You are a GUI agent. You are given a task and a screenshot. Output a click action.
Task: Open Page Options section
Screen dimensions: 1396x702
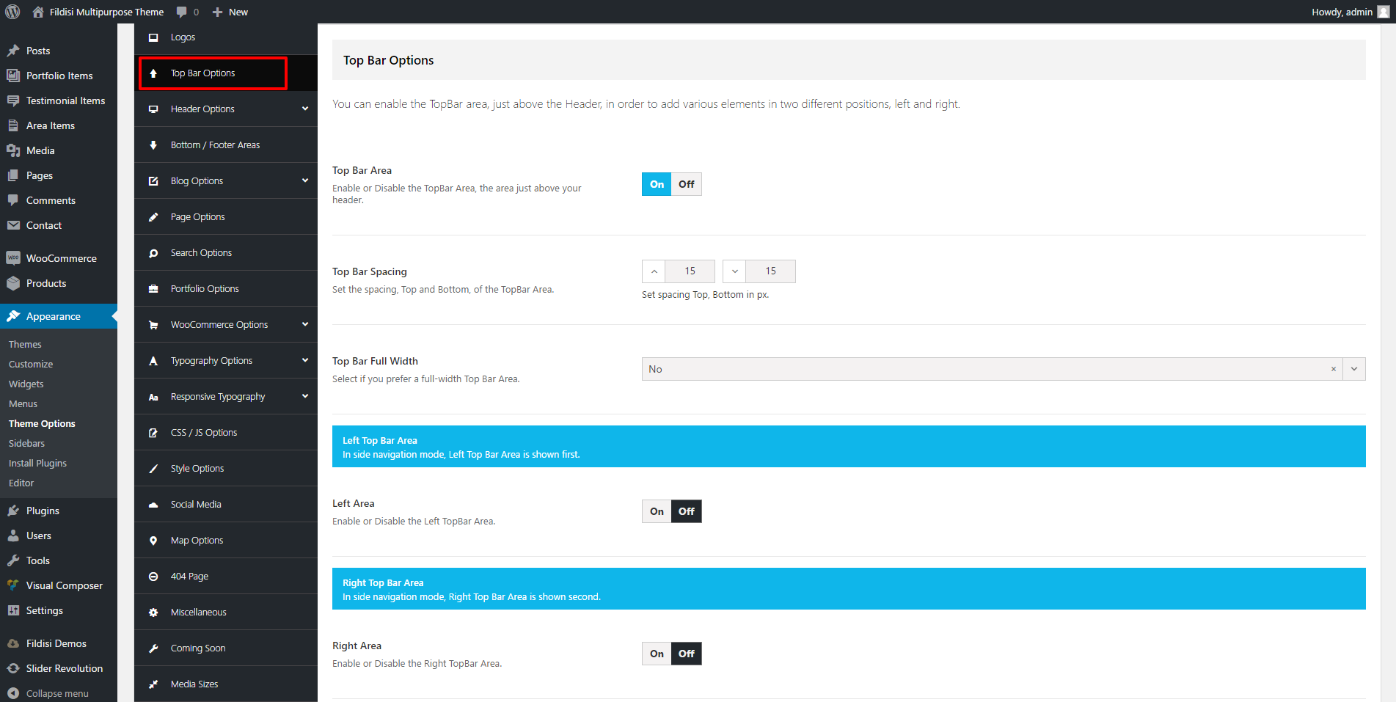point(226,217)
